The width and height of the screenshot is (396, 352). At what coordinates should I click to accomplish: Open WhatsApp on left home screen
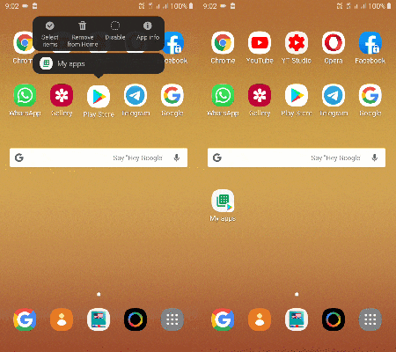click(25, 95)
